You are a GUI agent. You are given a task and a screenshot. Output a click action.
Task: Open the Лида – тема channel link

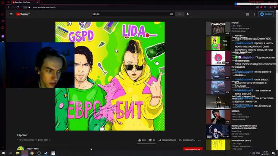[x=33, y=149]
